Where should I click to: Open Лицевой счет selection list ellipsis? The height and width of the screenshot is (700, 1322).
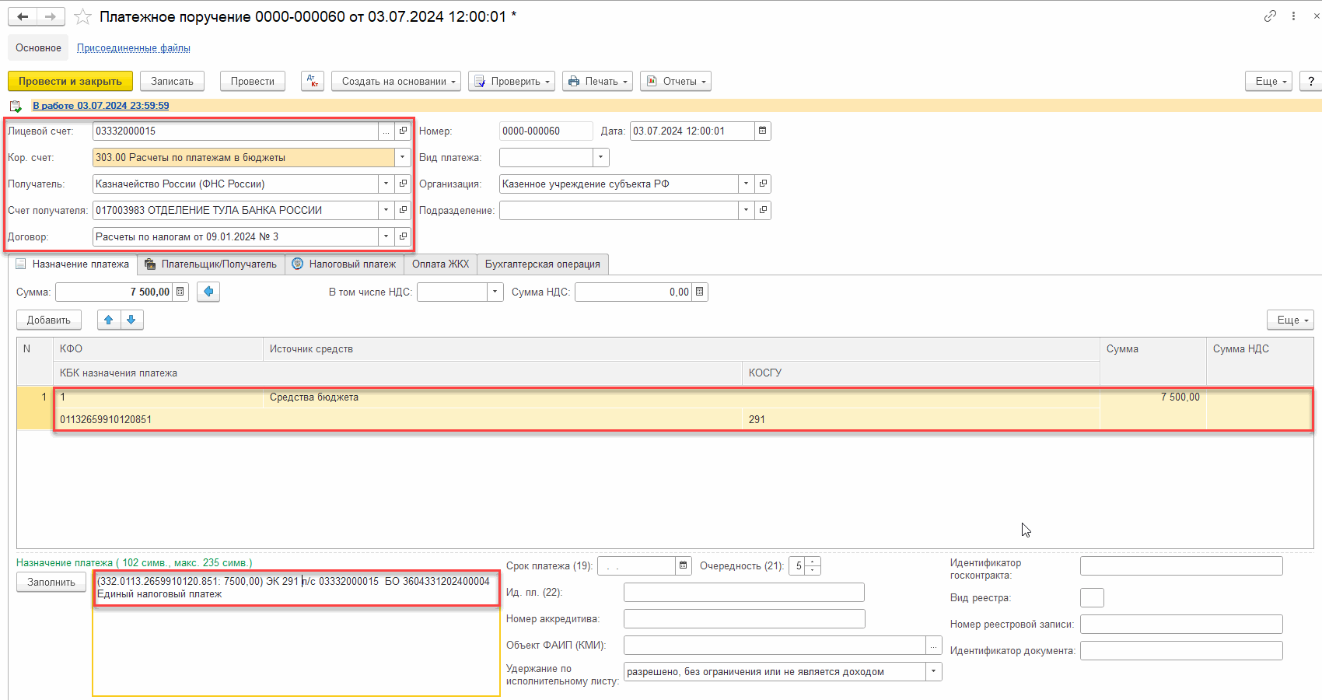386,131
